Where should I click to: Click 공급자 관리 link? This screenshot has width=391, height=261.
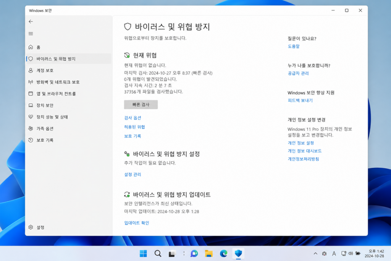[x=298, y=73]
